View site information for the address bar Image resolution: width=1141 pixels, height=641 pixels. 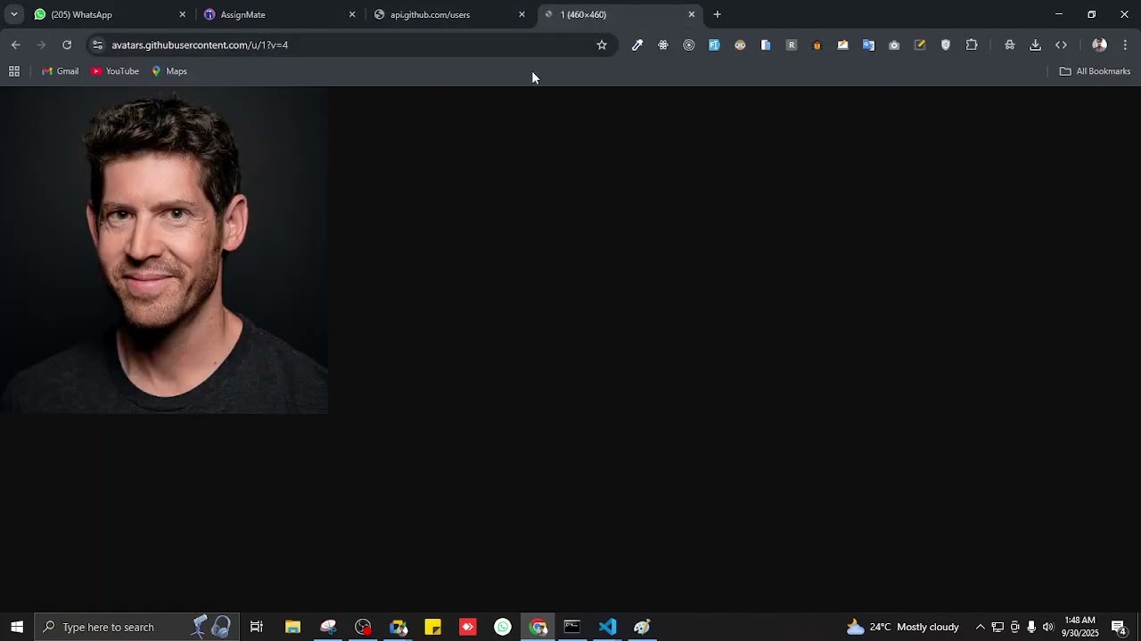(97, 45)
